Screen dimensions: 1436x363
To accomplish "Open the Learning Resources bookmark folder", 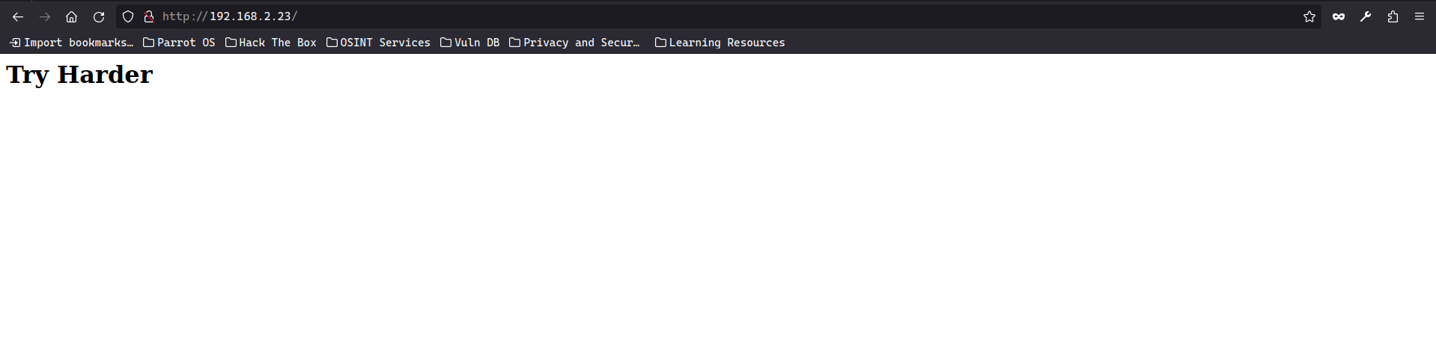I will pos(719,43).
